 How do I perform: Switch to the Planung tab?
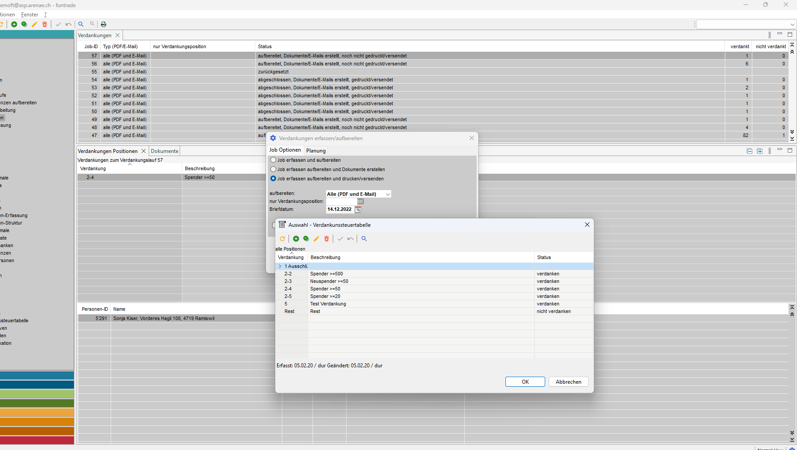(x=316, y=151)
